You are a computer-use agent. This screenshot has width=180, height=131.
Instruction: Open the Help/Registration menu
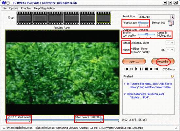click(44, 8)
